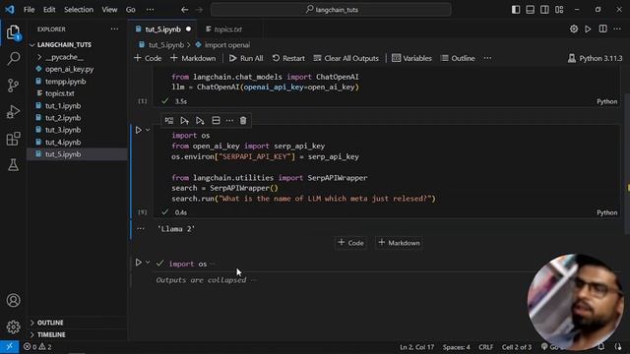The image size is (630, 354).
Task: Click Run by Line in cell toolbar
Action: 169,120
